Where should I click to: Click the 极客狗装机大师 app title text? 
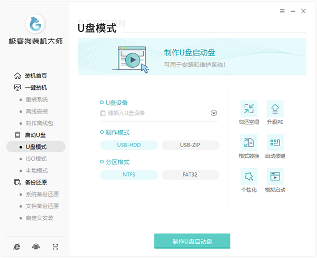pyautogui.click(x=35, y=41)
